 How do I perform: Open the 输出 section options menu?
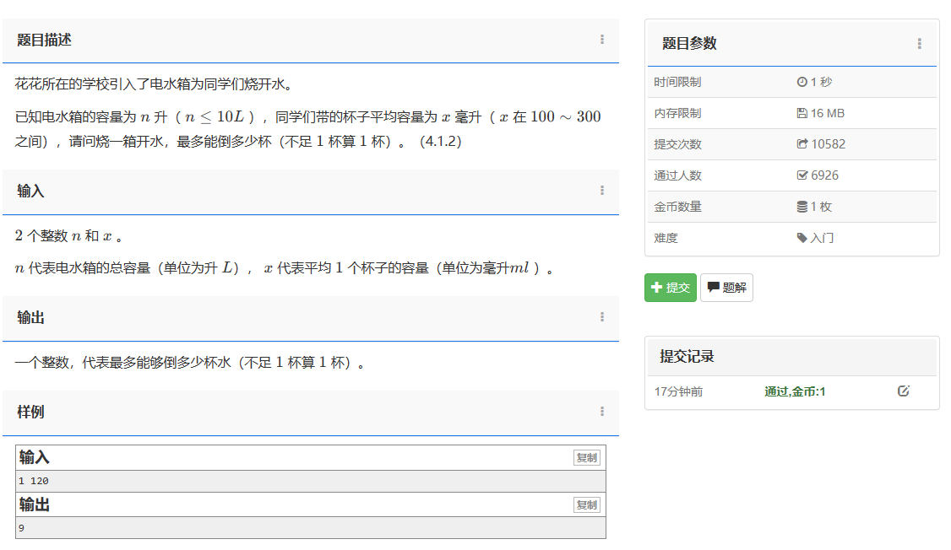tap(601, 317)
